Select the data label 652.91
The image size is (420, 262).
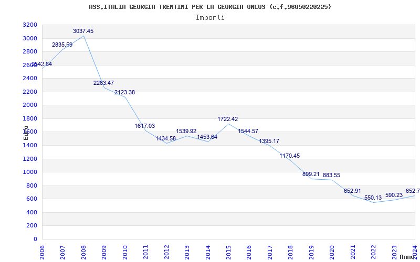point(352,191)
